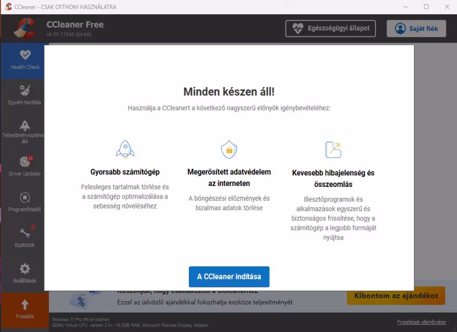The height and width of the screenshot is (332, 457).
Task: Click the Minden készen áll! heading
Action: [x=229, y=92]
